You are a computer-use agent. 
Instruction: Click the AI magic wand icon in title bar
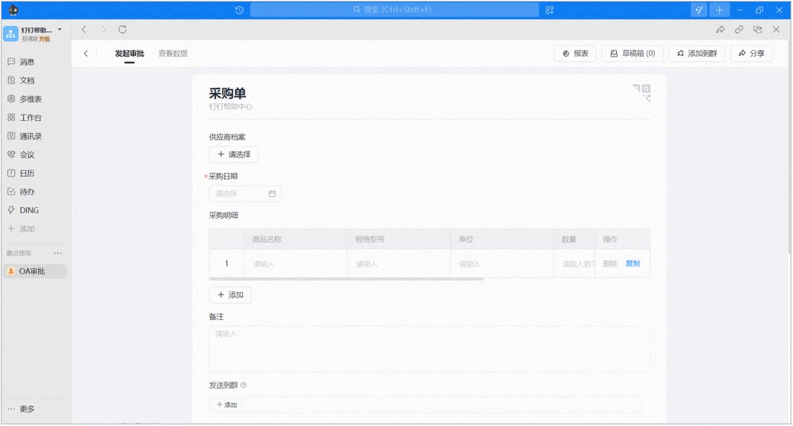click(698, 10)
